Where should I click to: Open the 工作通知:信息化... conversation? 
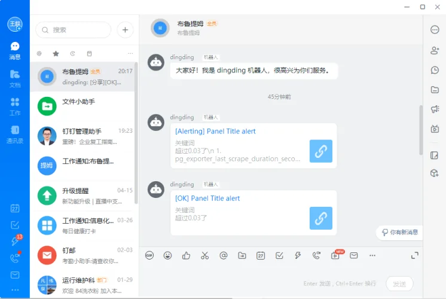pos(83,225)
